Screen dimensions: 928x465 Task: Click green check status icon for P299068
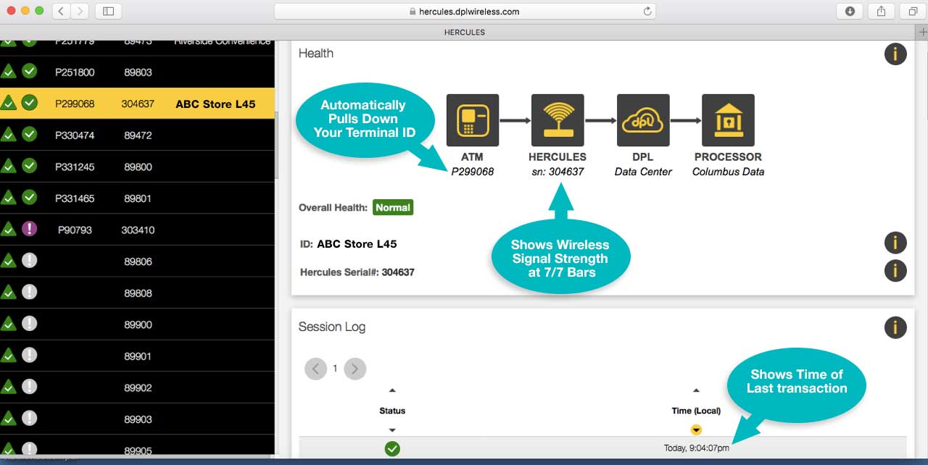click(29, 103)
